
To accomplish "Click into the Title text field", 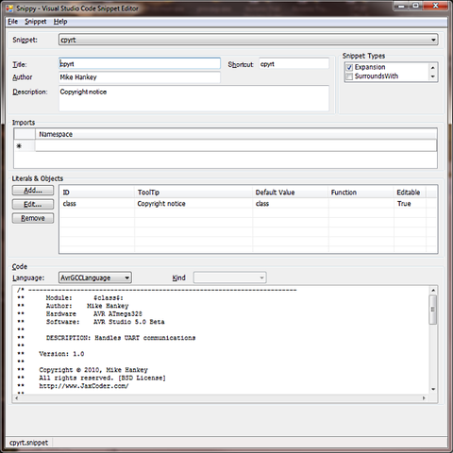I will click(140, 64).
